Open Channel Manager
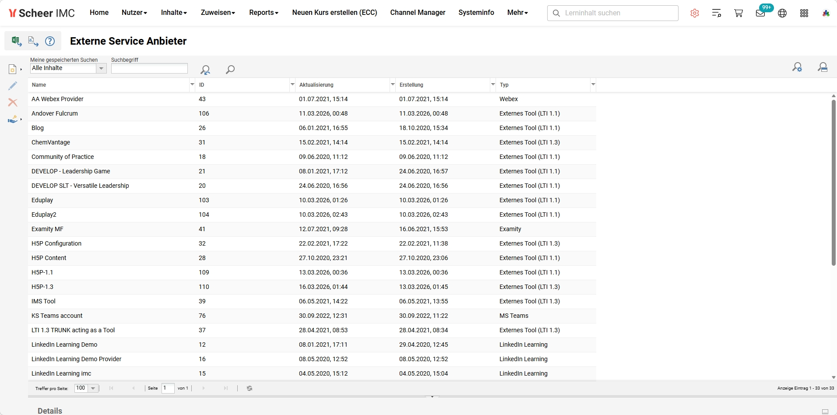Screen dimensions: 837x415 418,13
